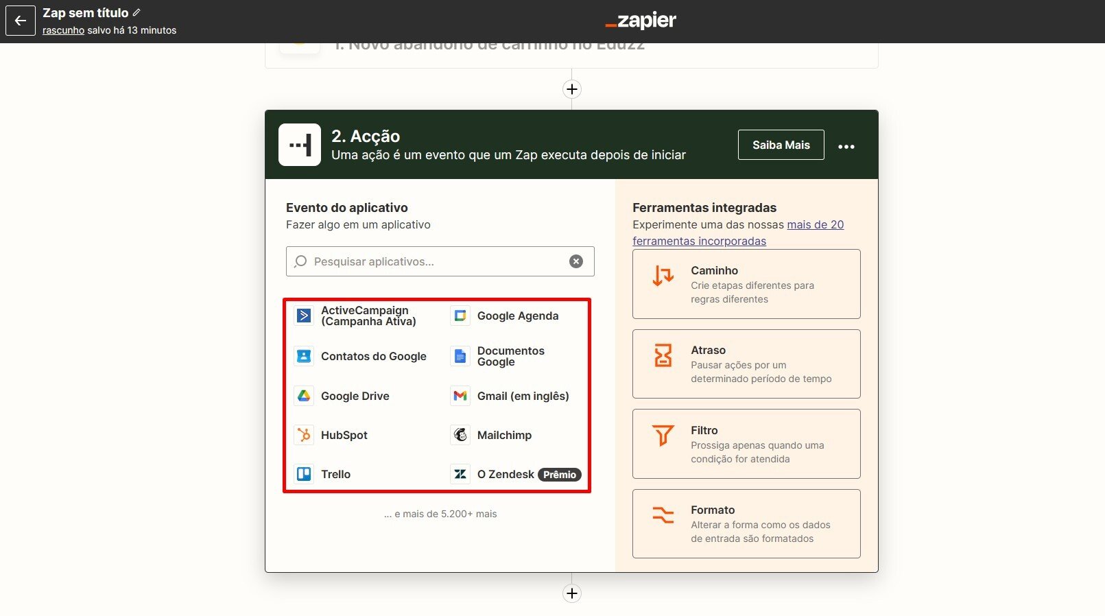Screen dimensions: 1105x616
Task: Select the Zendesk premium app
Action: 506,474
